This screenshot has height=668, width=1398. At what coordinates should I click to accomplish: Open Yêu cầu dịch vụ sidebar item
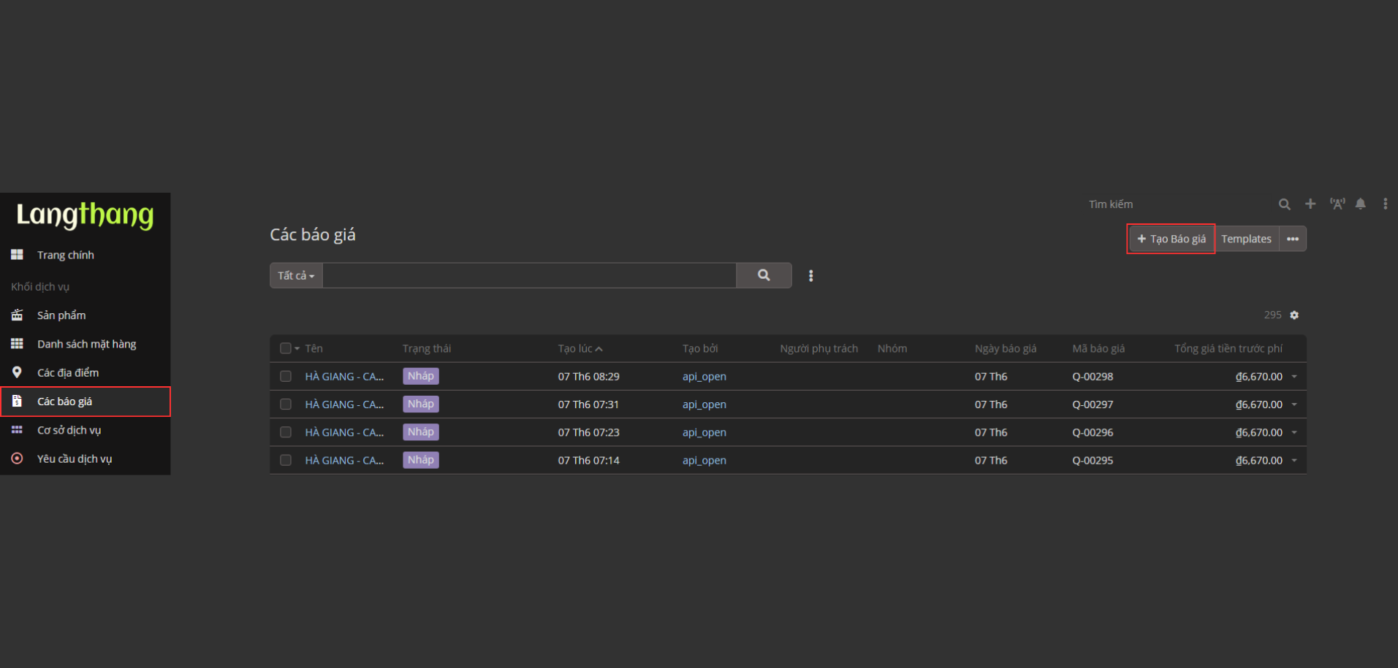tap(74, 459)
